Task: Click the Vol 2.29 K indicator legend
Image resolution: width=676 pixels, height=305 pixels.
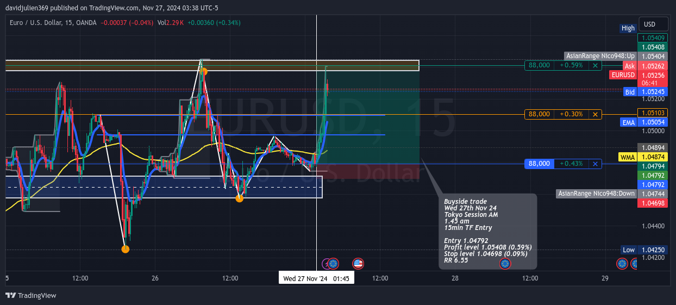Action: (x=171, y=23)
